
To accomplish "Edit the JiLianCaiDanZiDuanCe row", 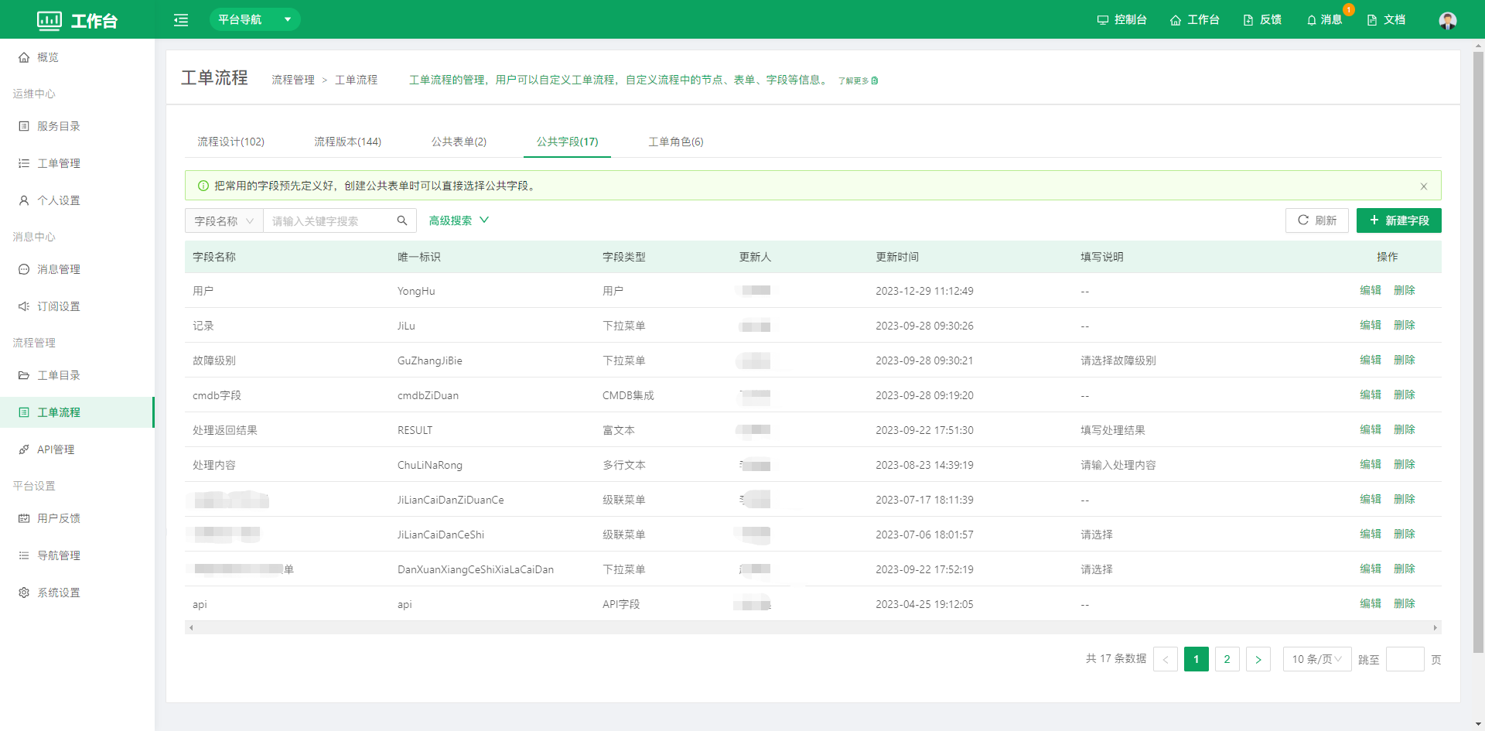I will click(x=1371, y=499).
